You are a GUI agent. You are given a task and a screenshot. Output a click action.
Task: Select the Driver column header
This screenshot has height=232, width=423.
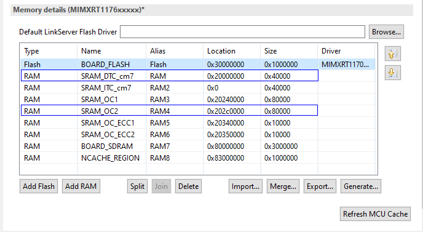coord(347,51)
